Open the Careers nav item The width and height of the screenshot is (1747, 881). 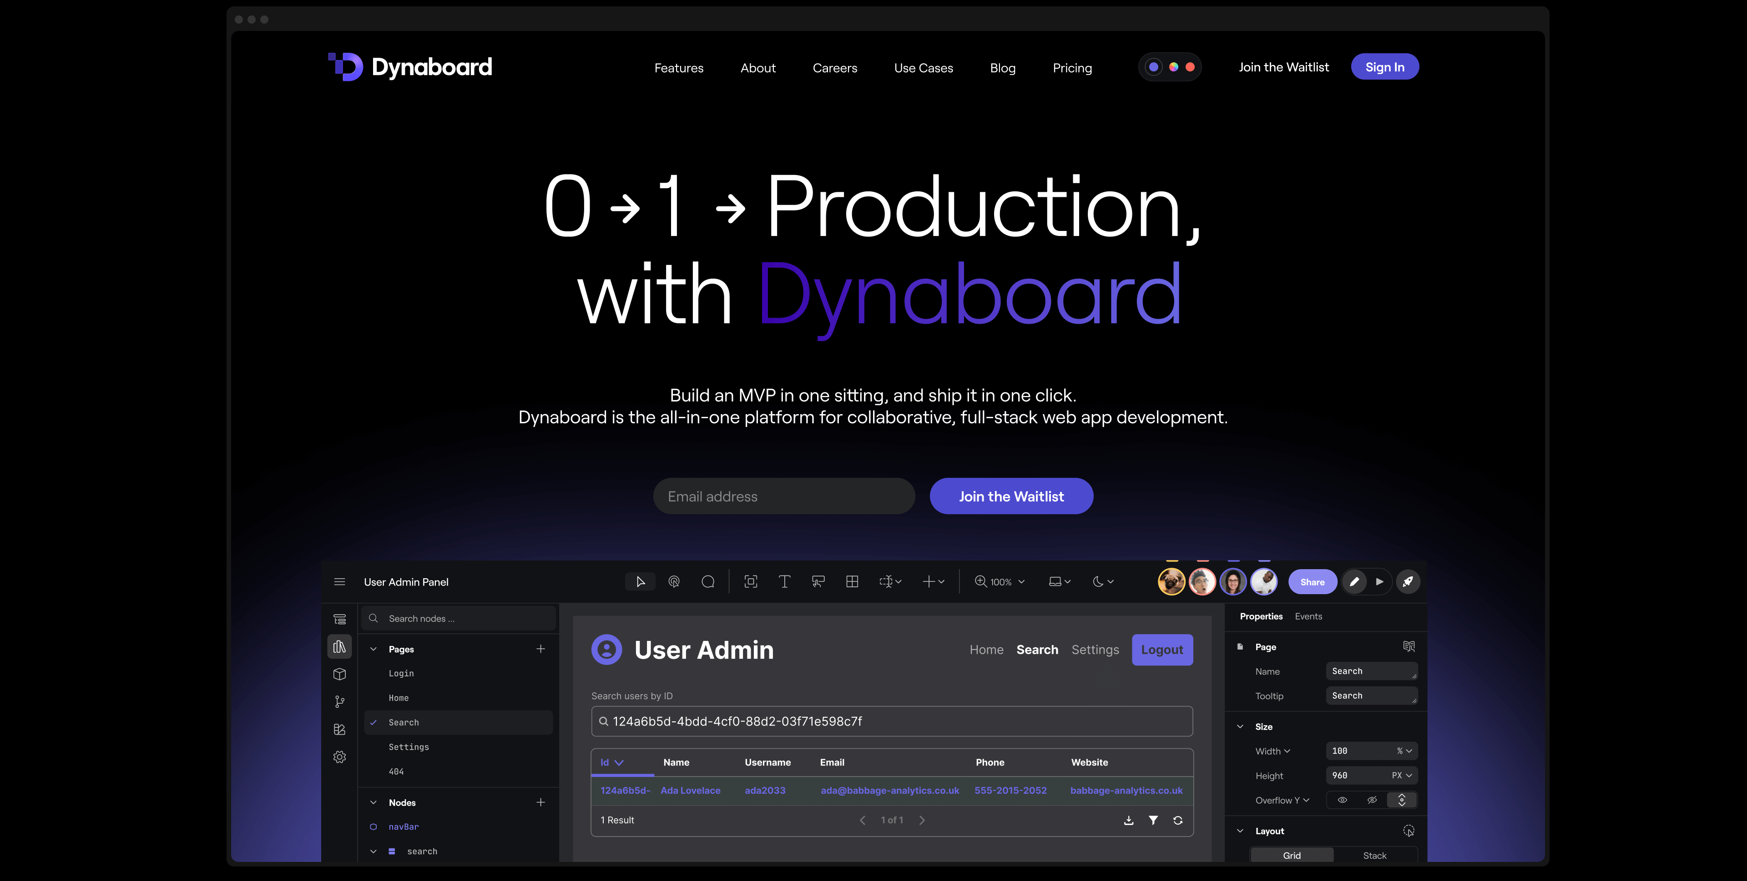(x=835, y=68)
